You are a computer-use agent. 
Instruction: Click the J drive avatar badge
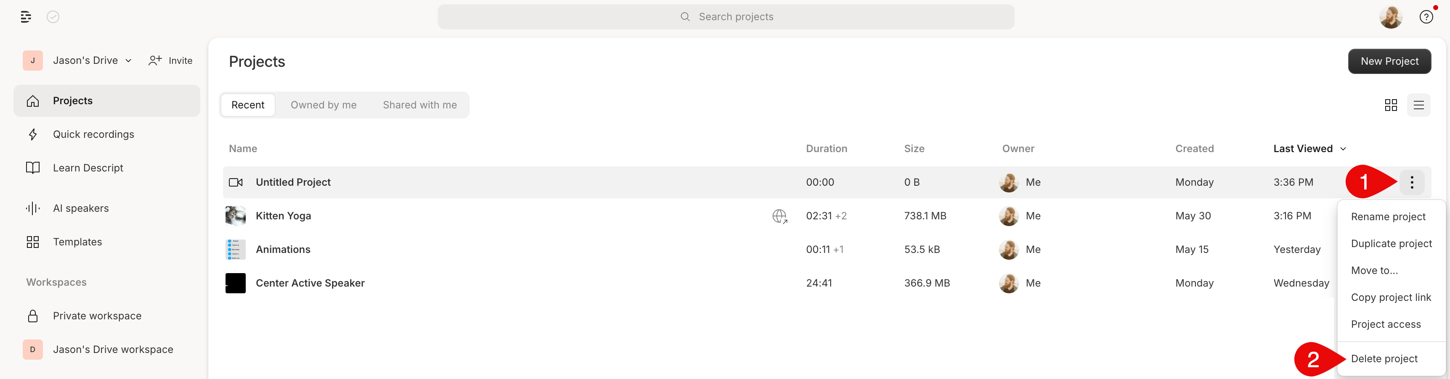point(33,60)
